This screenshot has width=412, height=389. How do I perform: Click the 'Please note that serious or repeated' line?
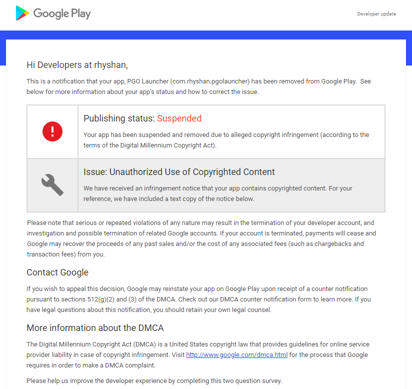tap(200, 223)
